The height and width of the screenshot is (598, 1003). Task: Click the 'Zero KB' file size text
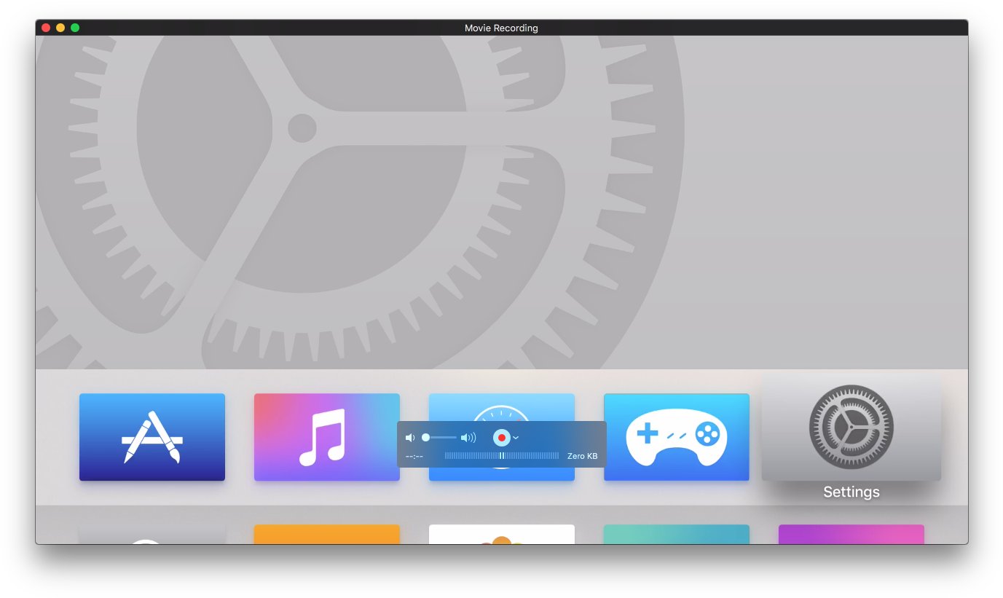[x=583, y=456]
